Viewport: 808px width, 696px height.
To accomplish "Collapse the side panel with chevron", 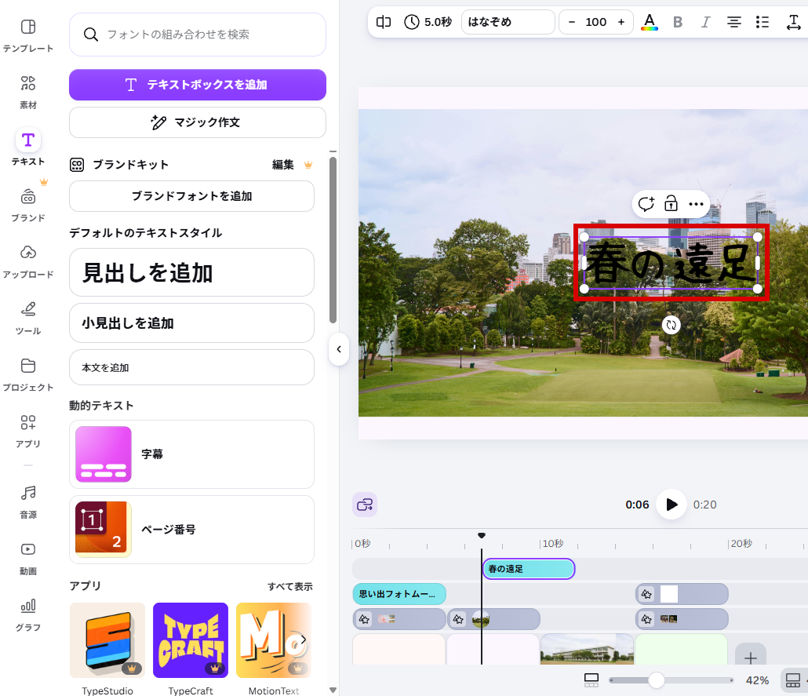I will pos(339,349).
